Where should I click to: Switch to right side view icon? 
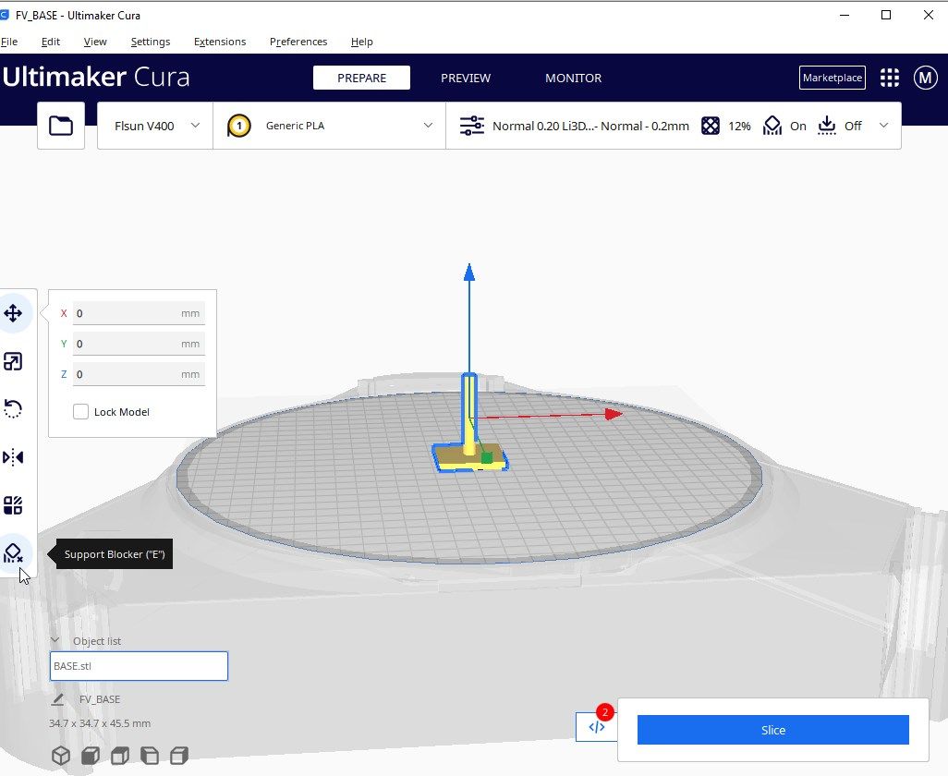pos(179,756)
